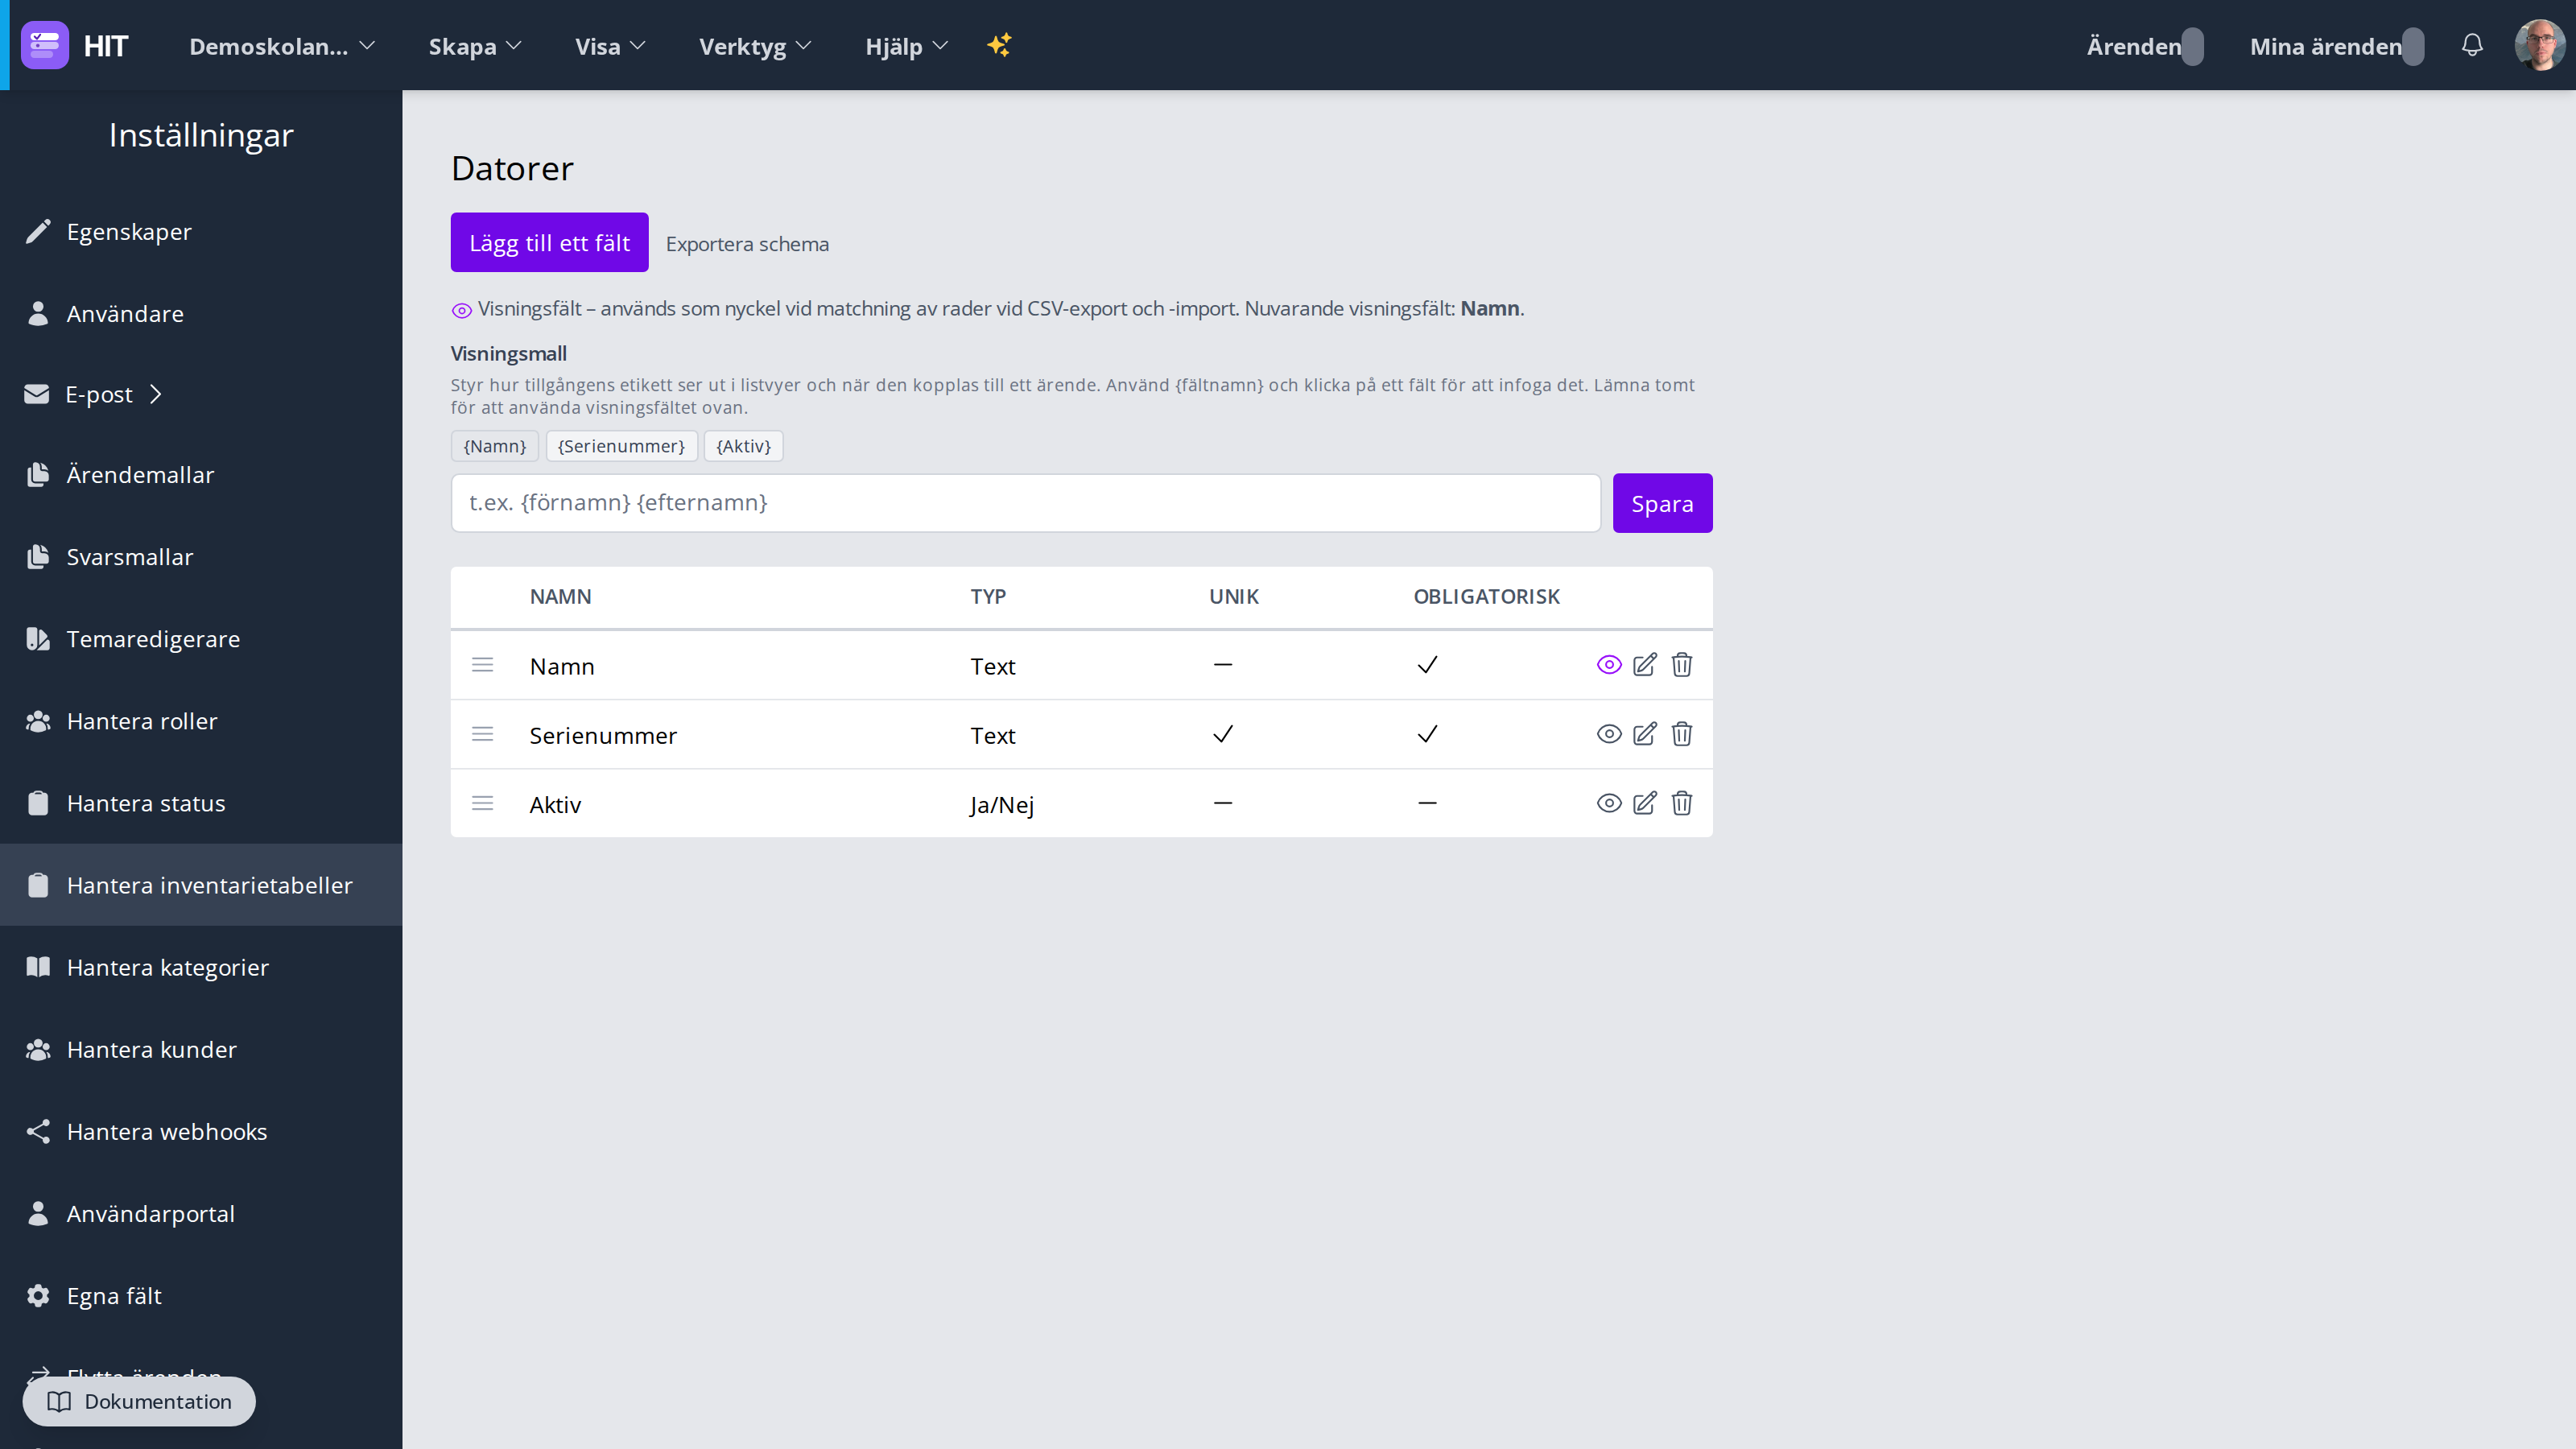Open Verktyg menu dropdown

(x=755, y=46)
